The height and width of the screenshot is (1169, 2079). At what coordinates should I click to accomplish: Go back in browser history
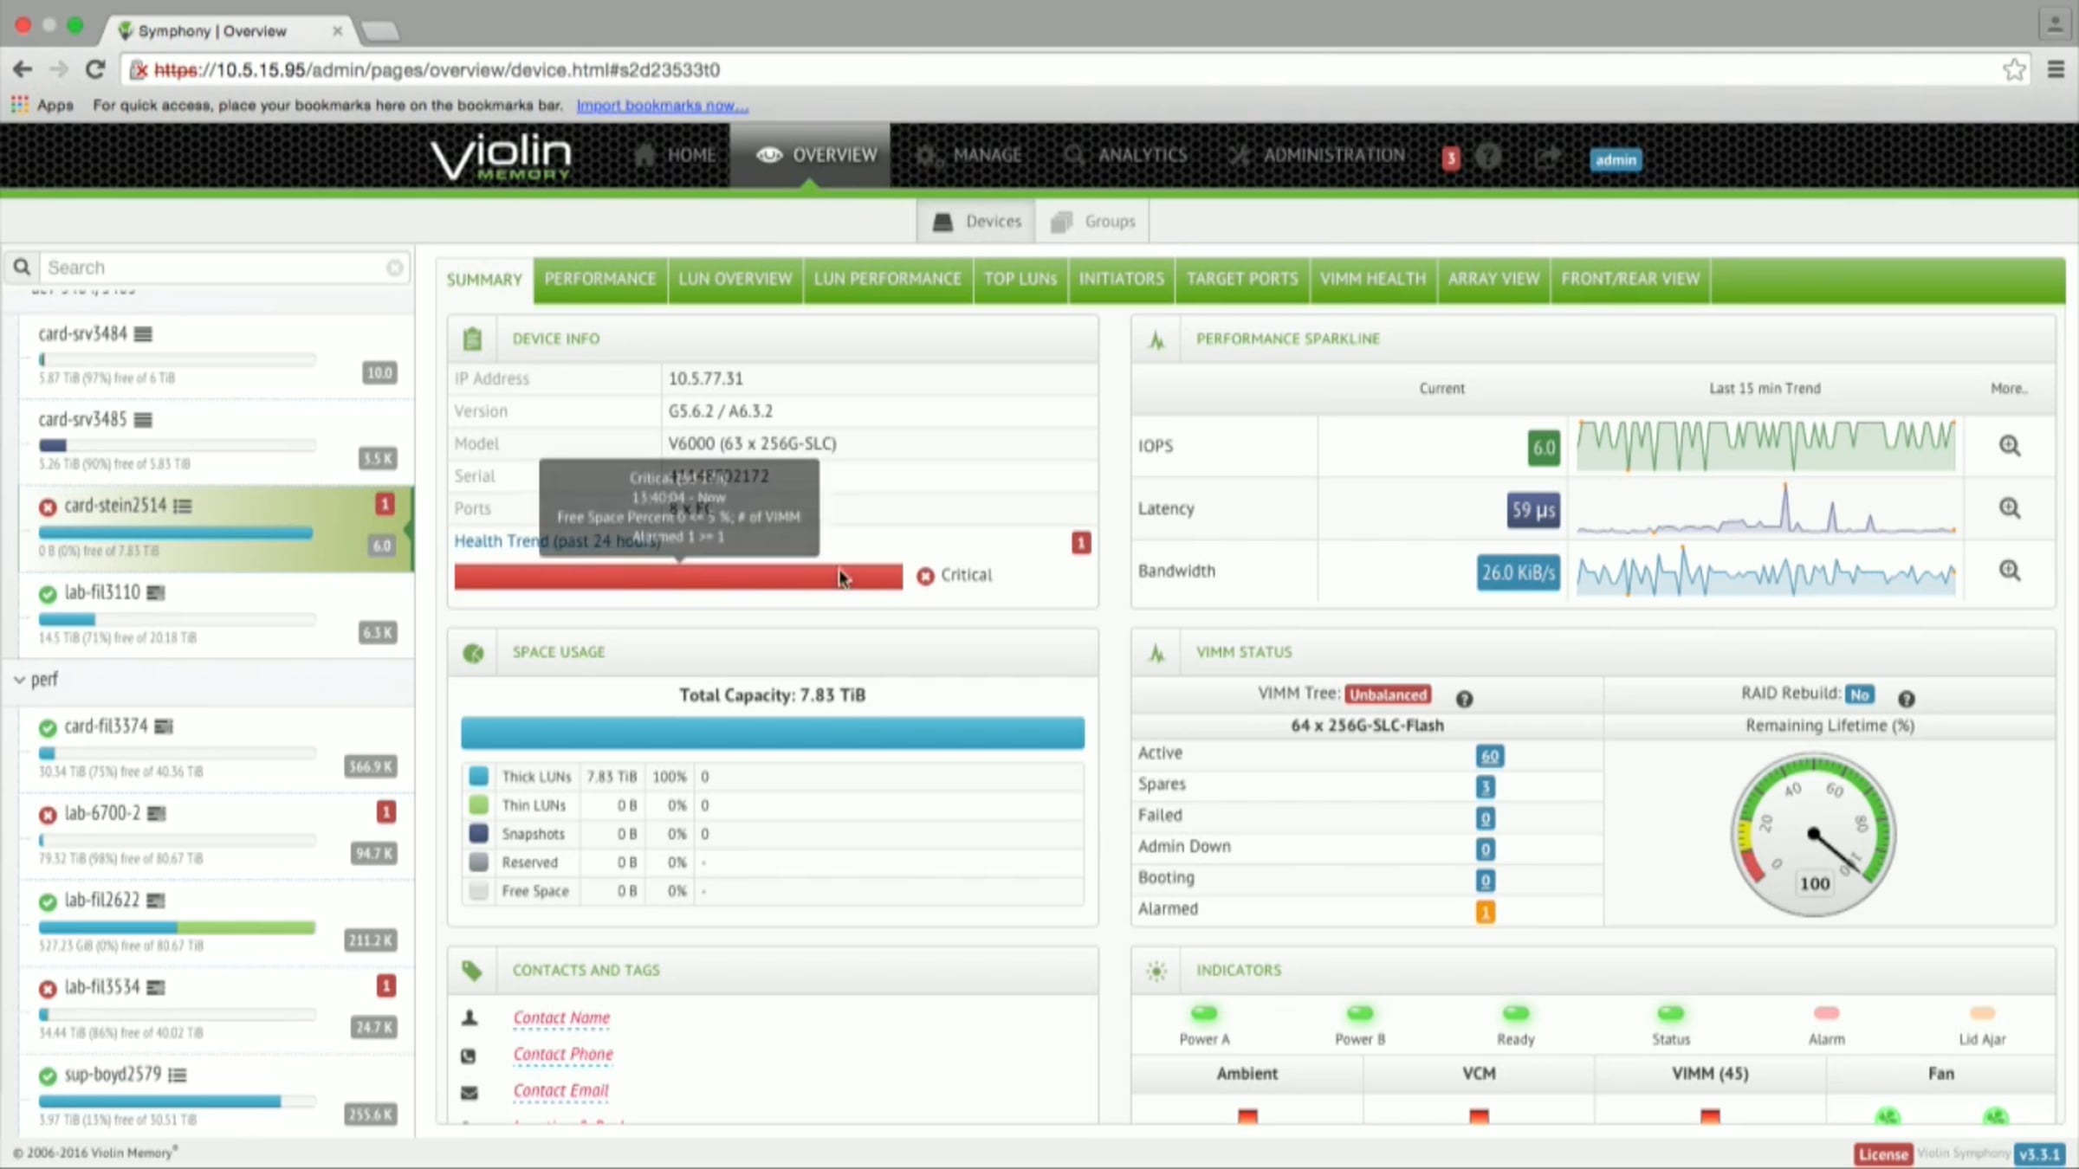click(x=23, y=69)
